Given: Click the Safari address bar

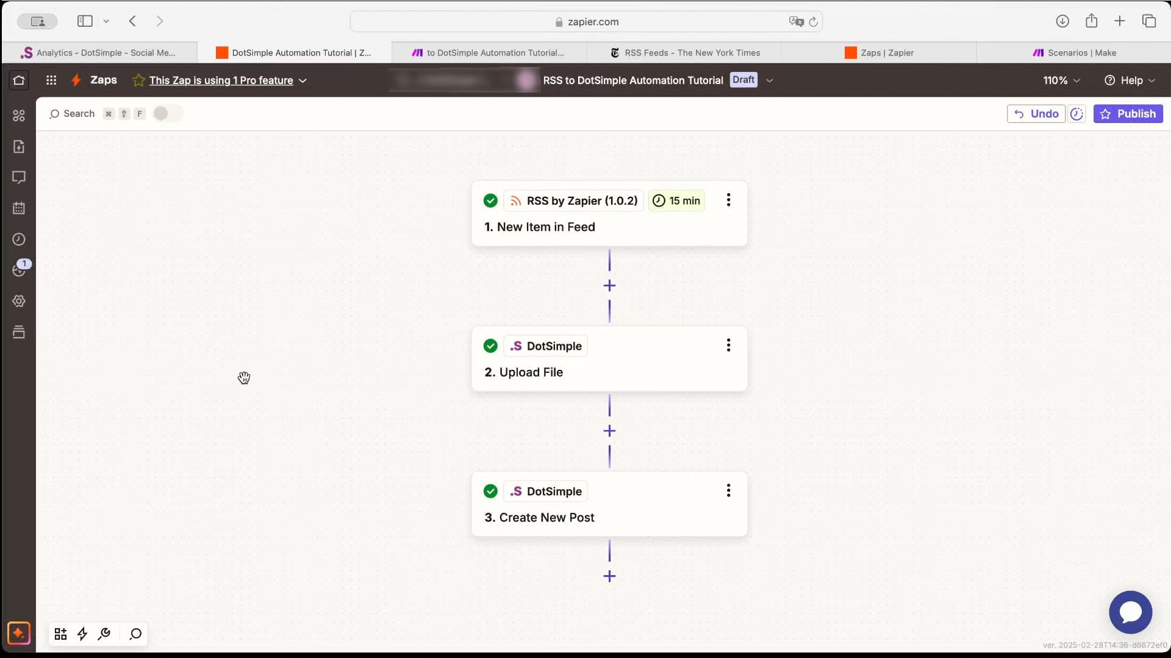Looking at the screenshot, I should [x=586, y=22].
